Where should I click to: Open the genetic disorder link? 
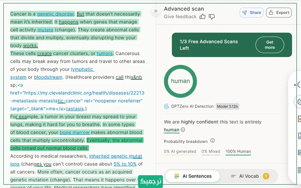pos(55,14)
